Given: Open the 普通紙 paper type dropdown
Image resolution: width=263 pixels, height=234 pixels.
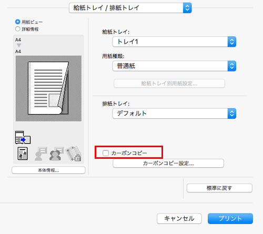Looking at the screenshot, I should click(x=174, y=66).
